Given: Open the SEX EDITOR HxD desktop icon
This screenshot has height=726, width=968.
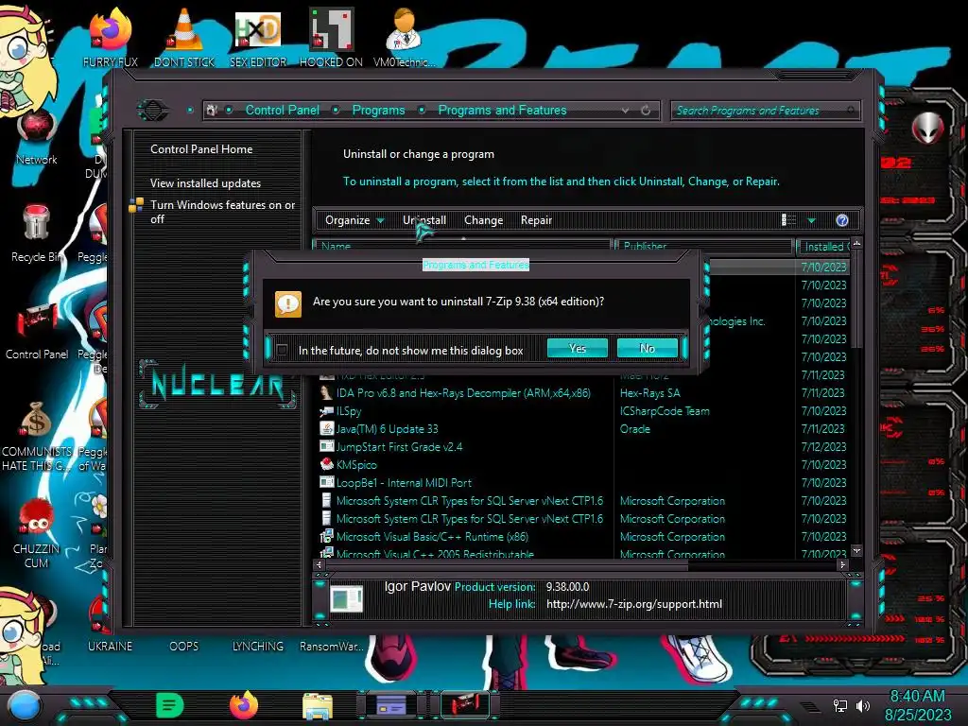Looking at the screenshot, I should 258,36.
